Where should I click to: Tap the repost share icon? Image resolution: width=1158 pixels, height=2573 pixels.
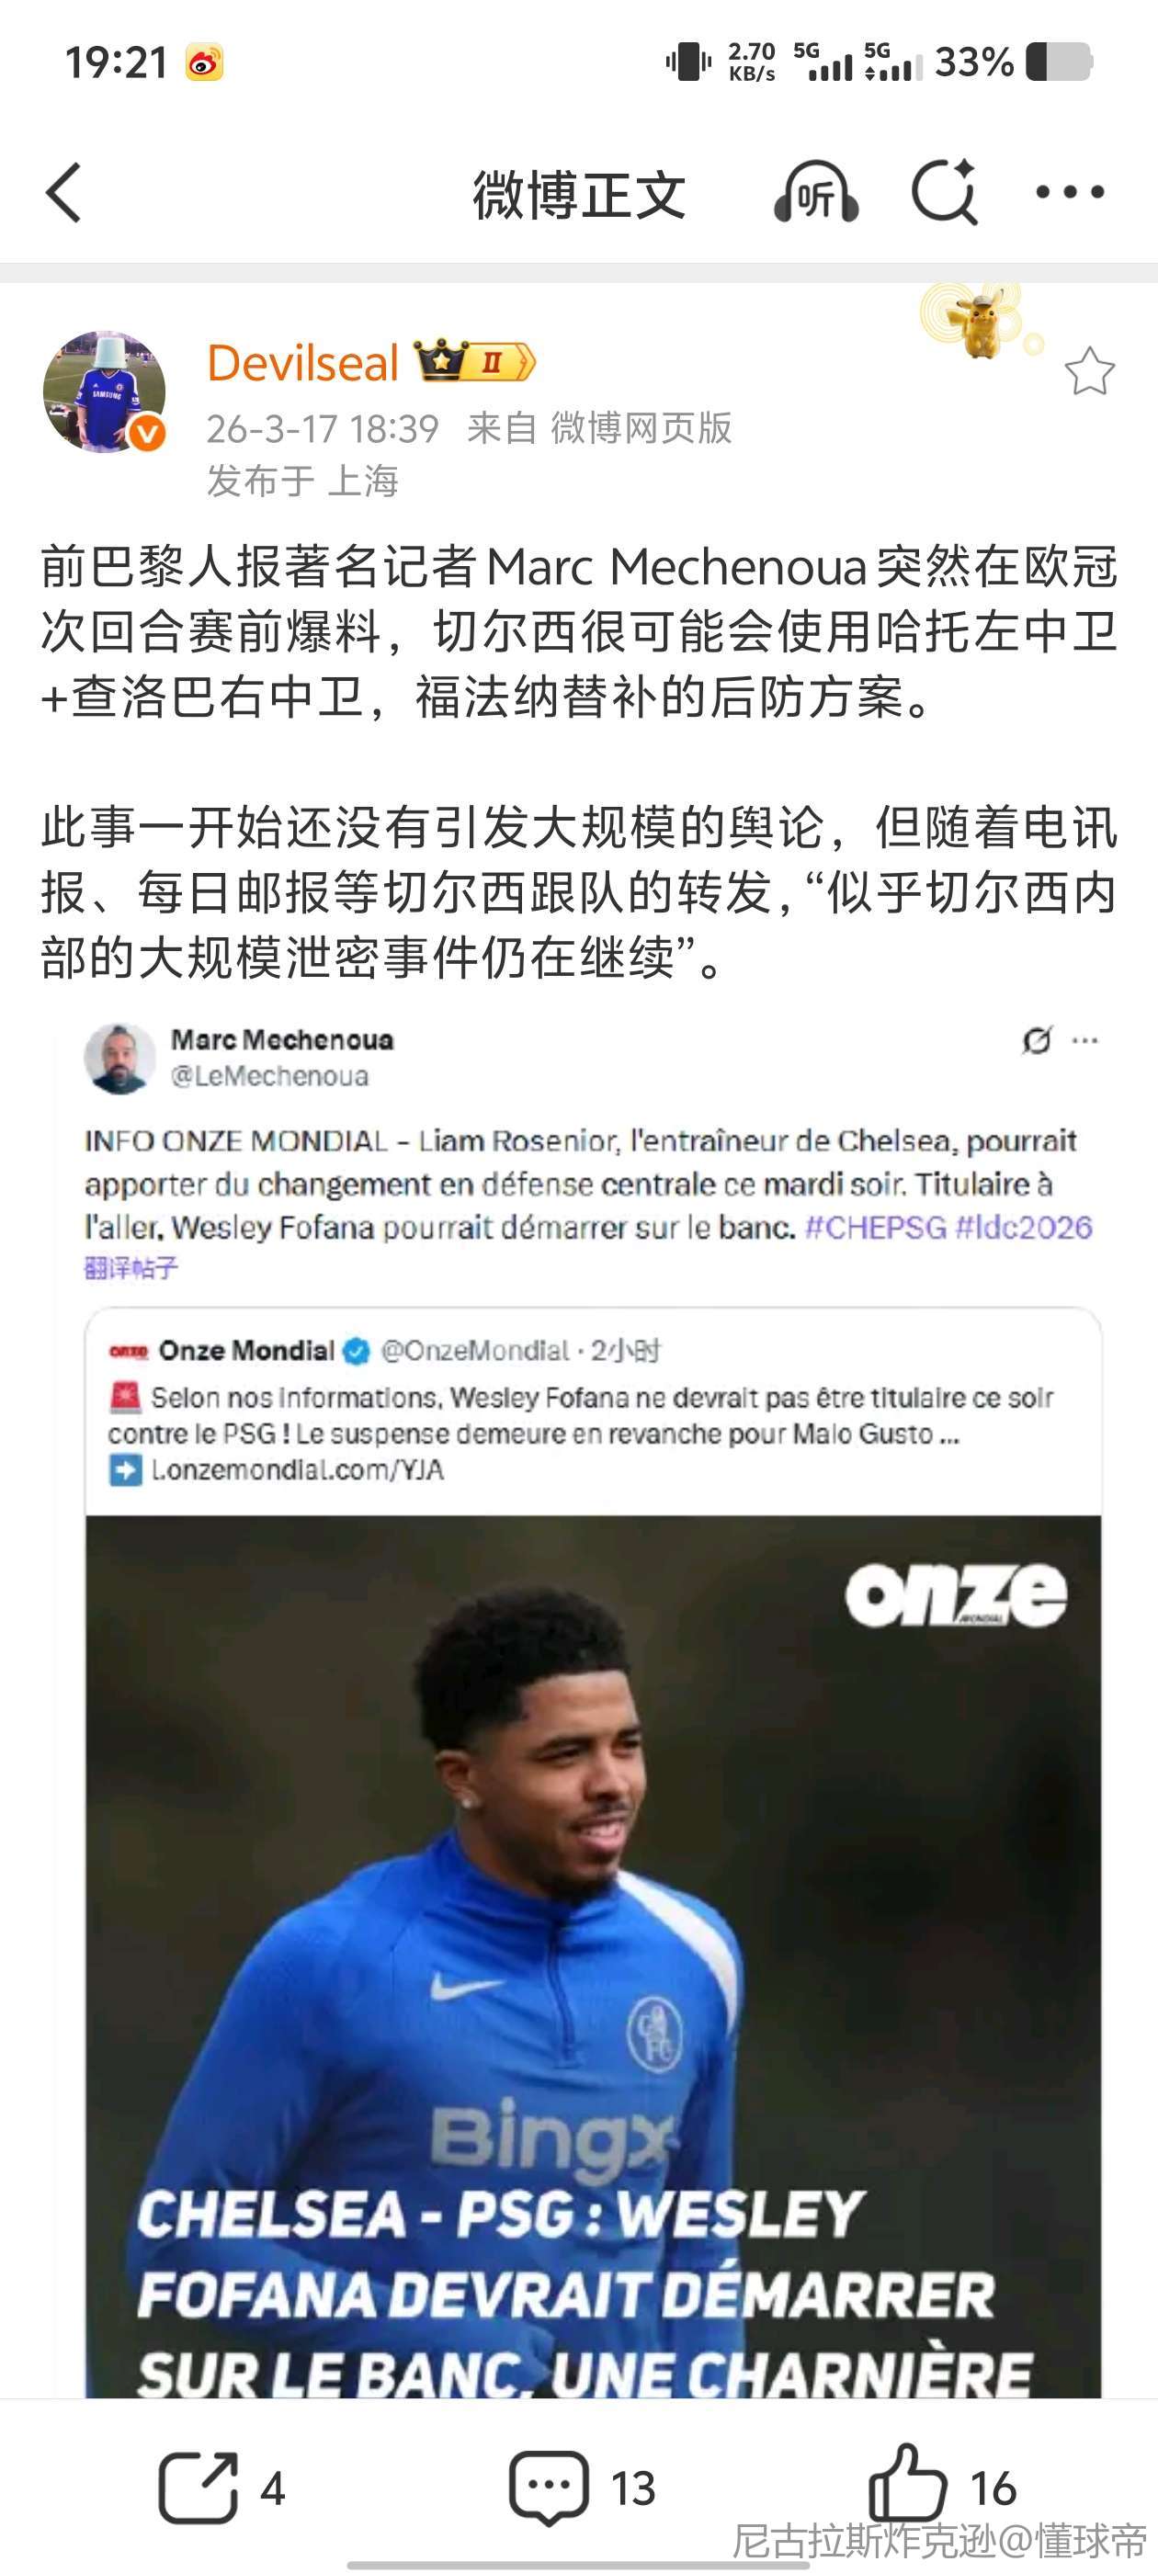coord(198,2488)
